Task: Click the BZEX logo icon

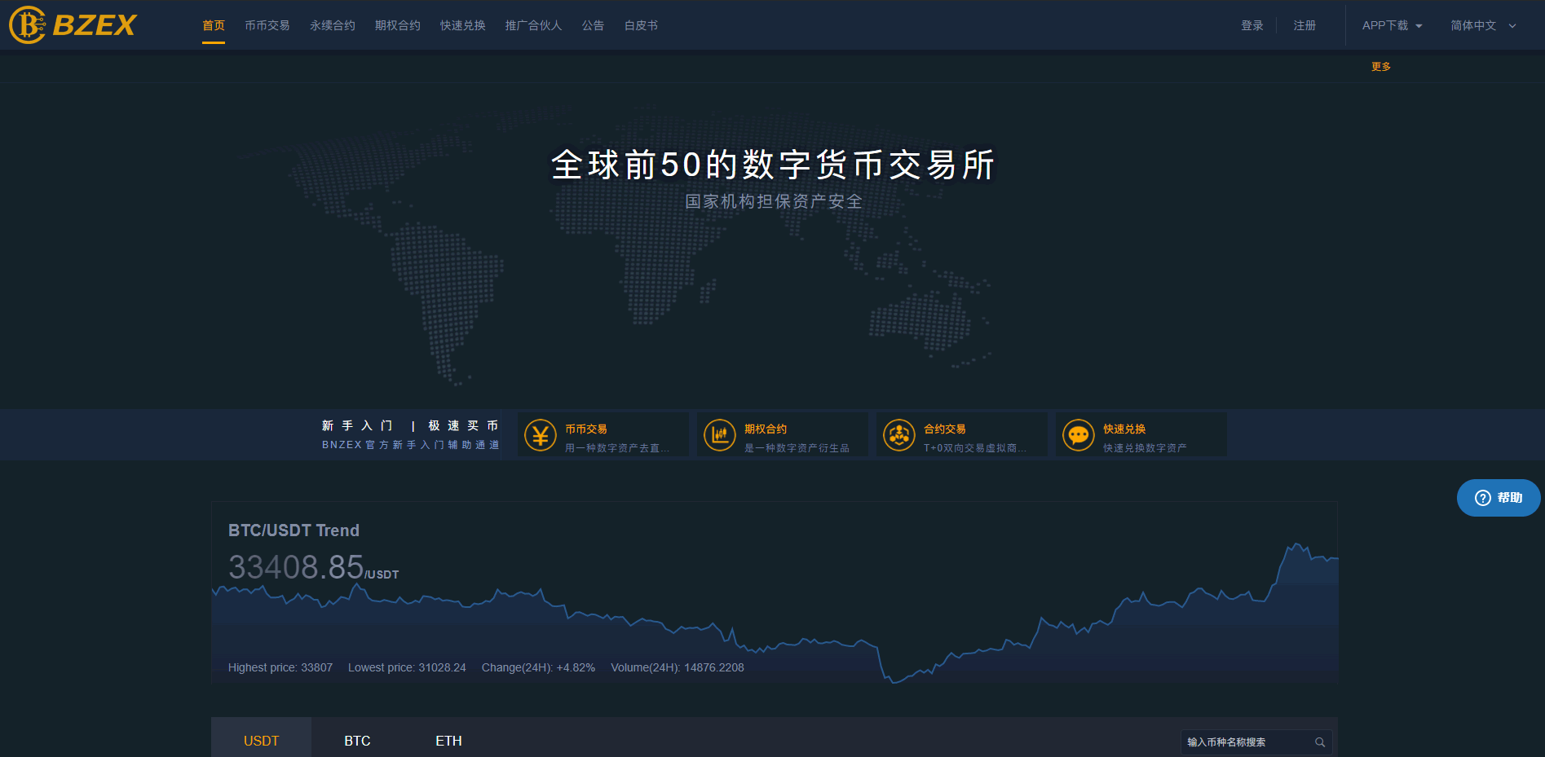Action: 28,25
